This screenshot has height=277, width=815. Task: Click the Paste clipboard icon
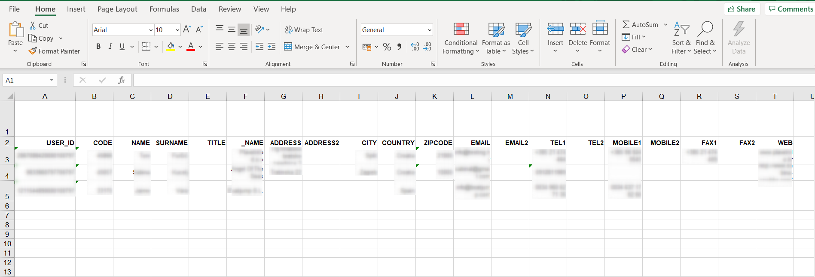(x=16, y=30)
